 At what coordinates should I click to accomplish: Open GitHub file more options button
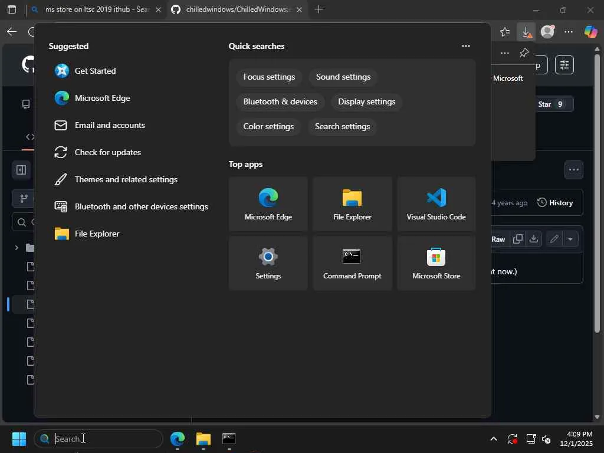click(x=574, y=170)
